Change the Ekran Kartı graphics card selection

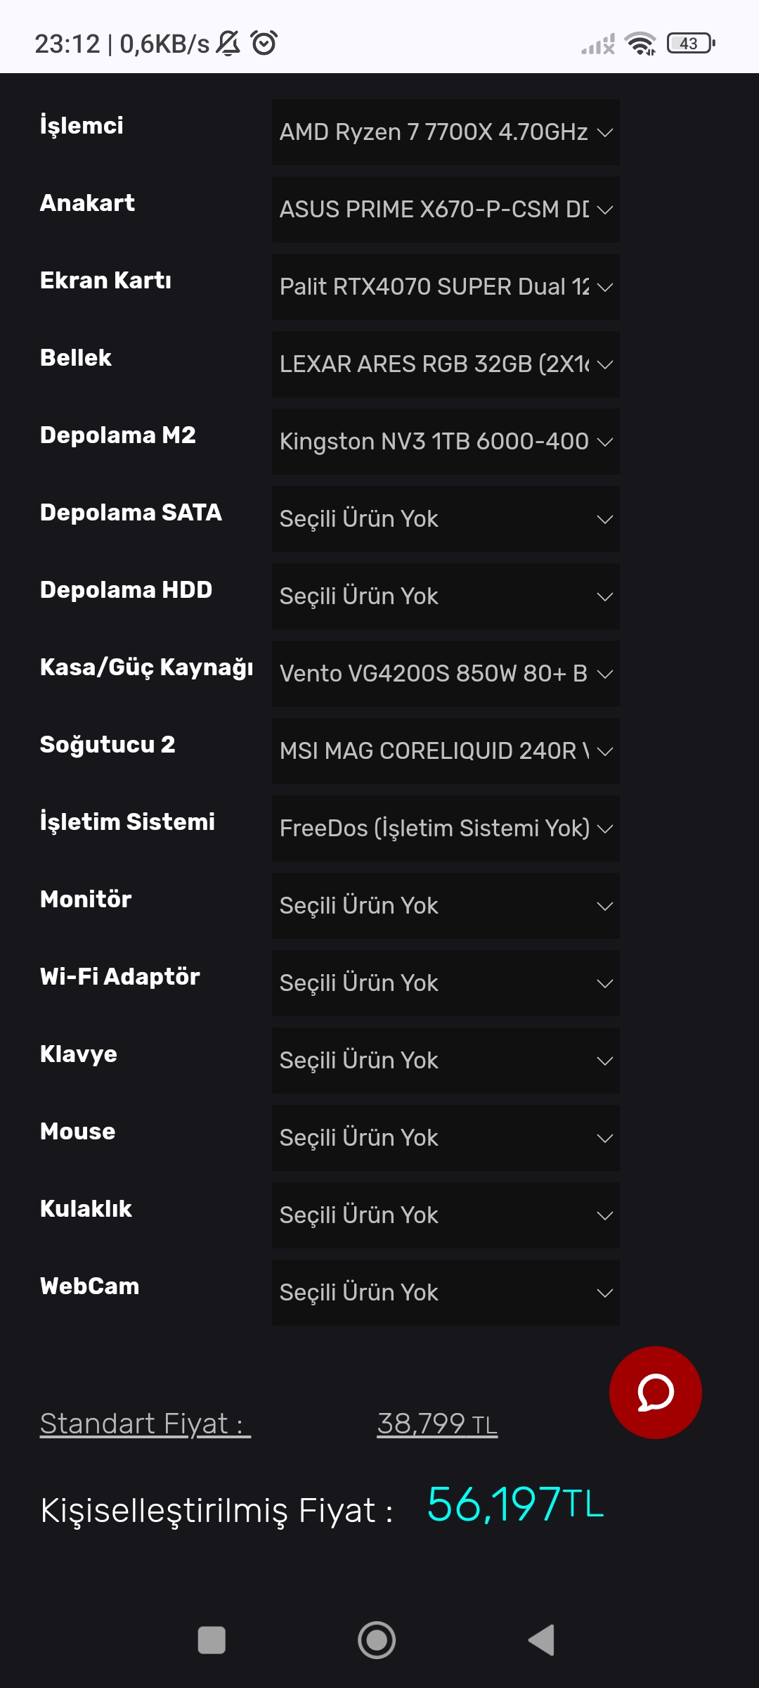[x=446, y=287]
